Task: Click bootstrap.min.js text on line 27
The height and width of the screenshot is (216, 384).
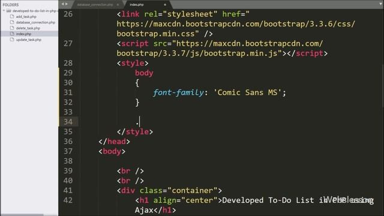Action: [x=241, y=53]
